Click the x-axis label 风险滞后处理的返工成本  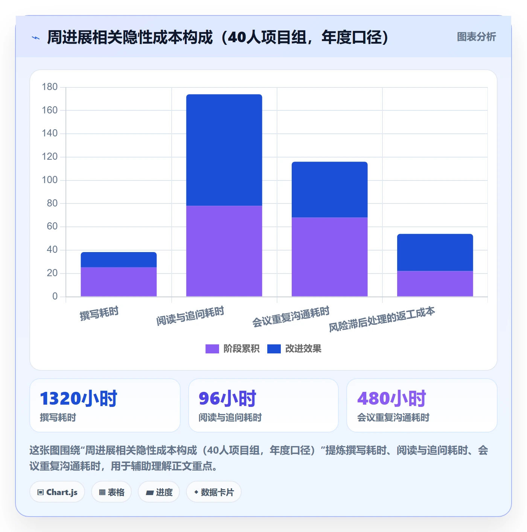tap(382, 319)
